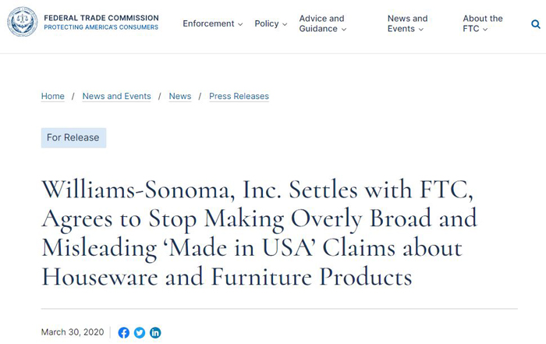Expand the News and Events chevron
This screenshot has height=344, width=546.
(421, 30)
